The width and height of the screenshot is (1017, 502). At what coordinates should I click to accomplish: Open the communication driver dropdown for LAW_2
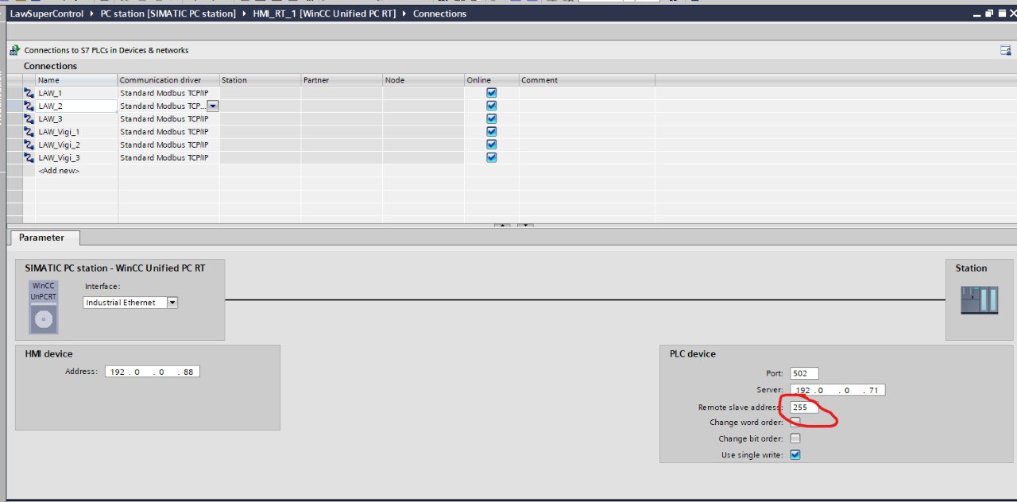point(213,106)
